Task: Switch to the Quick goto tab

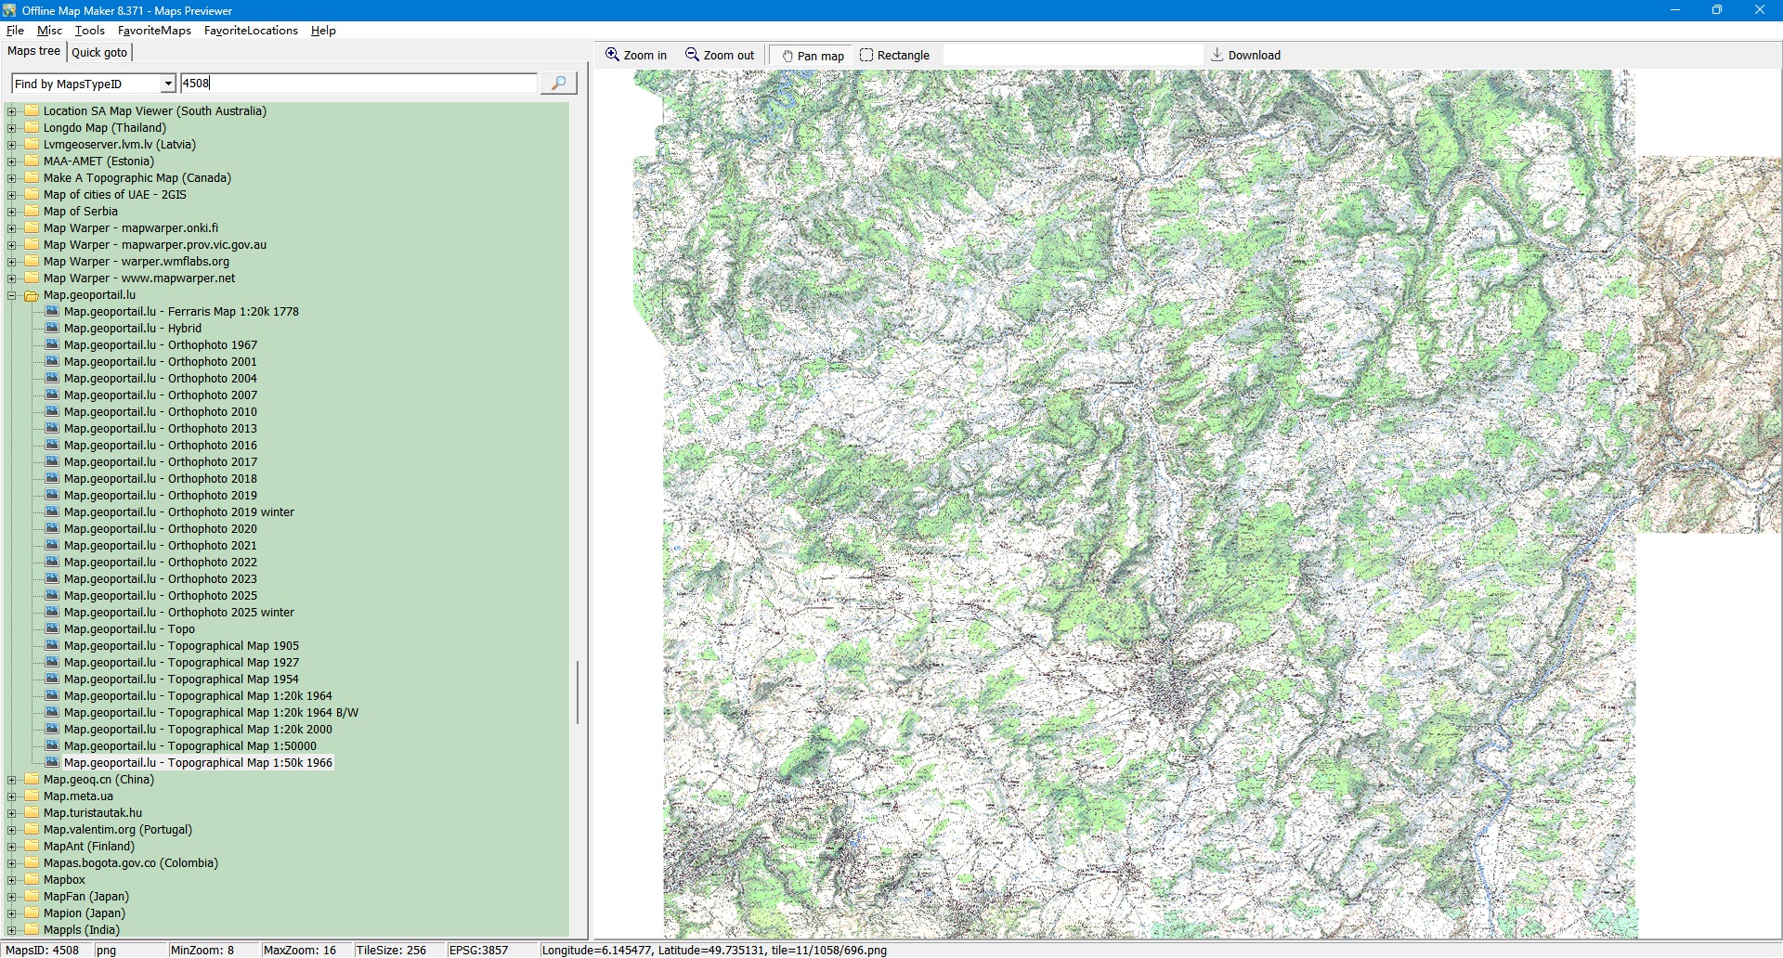Action: coord(99,53)
